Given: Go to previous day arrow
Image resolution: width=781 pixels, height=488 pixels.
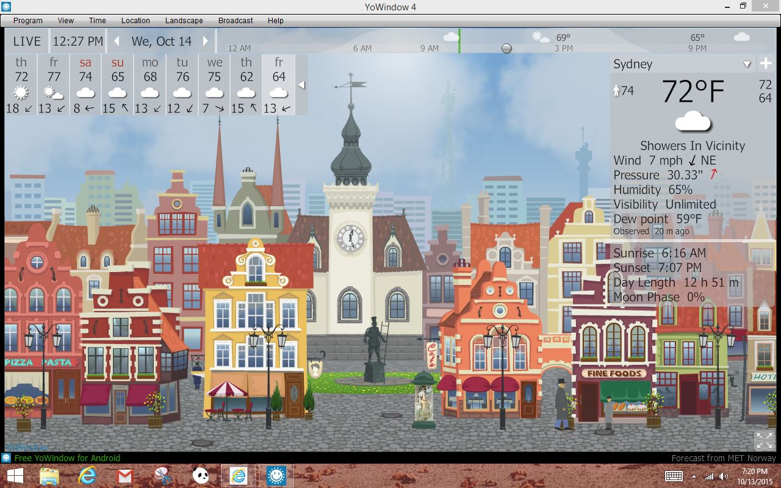Looking at the screenshot, I should click(x=117, y=41).
